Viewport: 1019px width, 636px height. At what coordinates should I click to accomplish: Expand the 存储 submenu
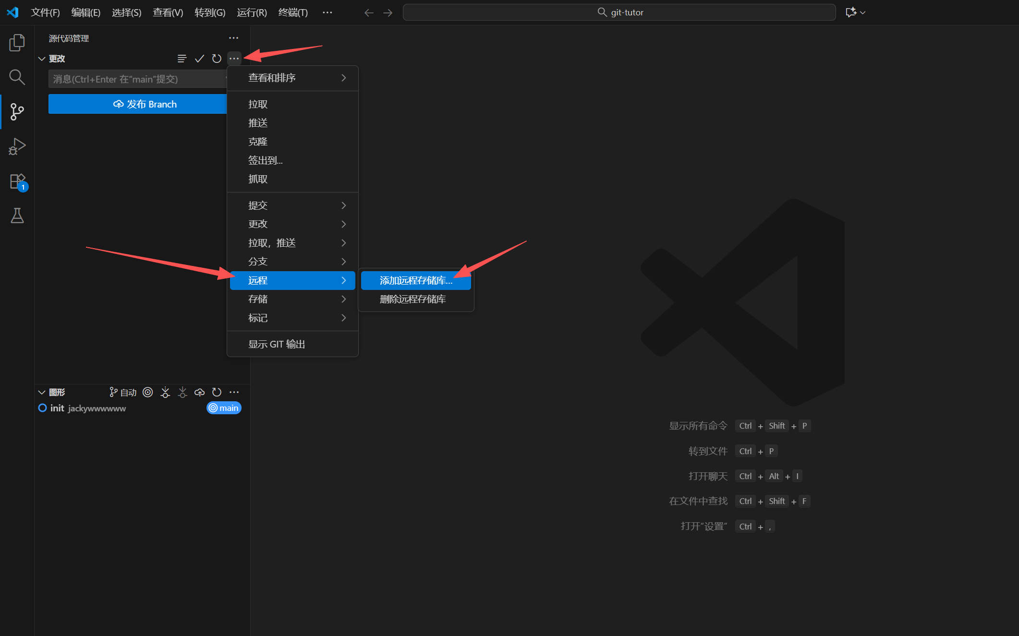coord(292,299)
